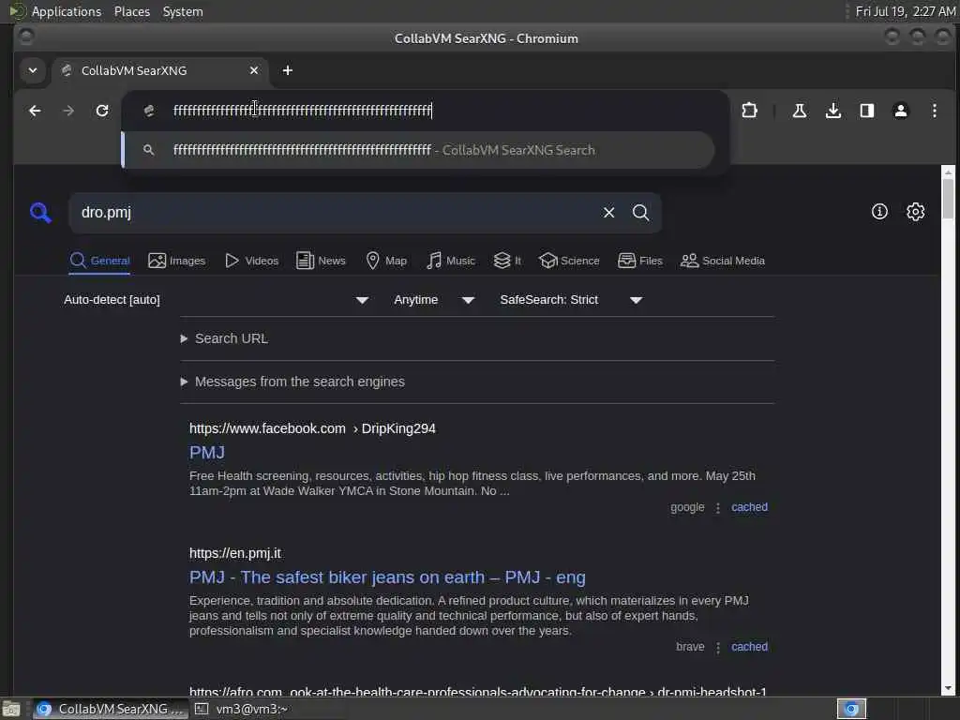Open the tab search chevron dropdown
Image resolution: width=960 pixels, height=720 pixels.
pos(33,70)
